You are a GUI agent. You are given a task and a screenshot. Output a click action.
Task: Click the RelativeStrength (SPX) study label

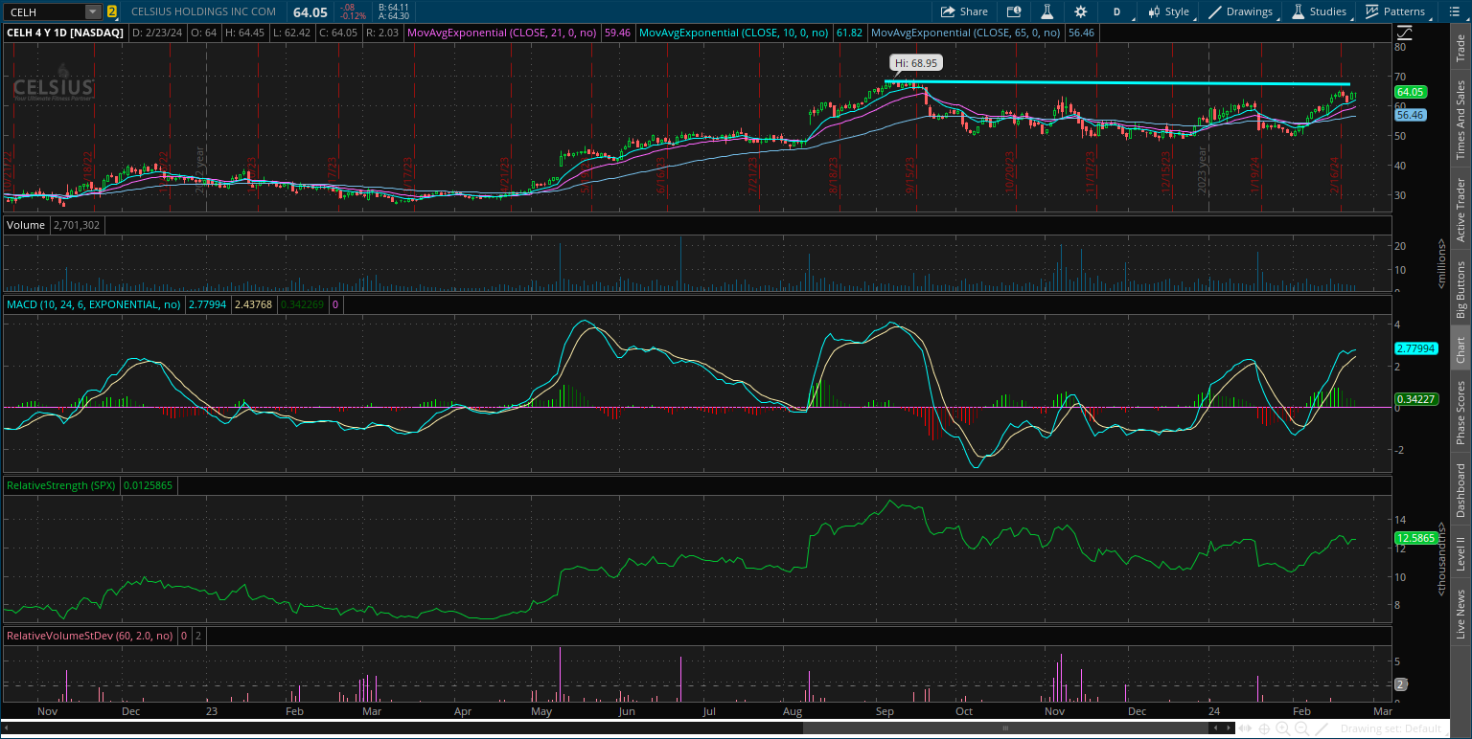(x=61, y=485)
